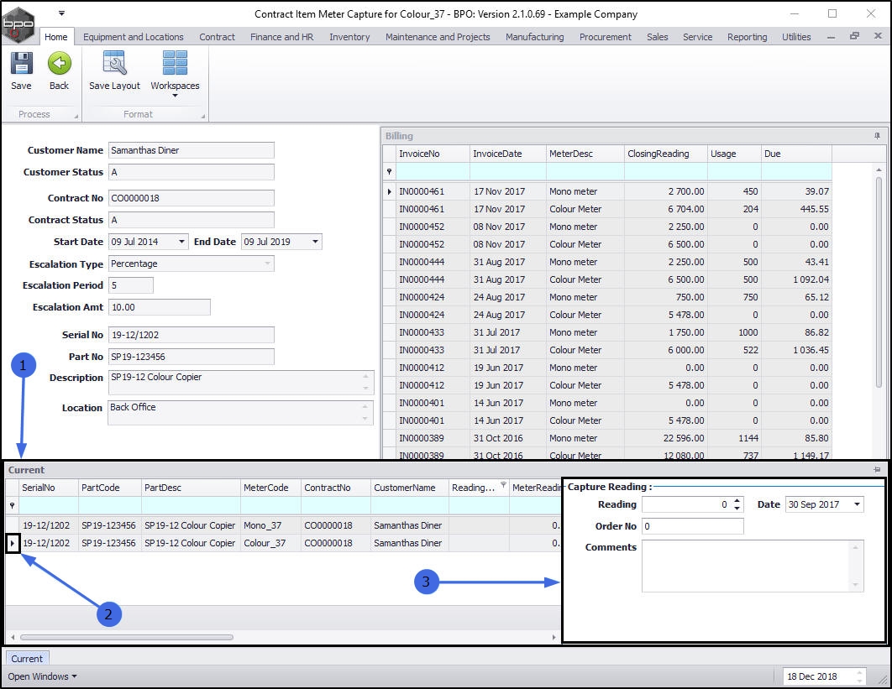
Task: Open the Inventory ribbon tab
Action: [349, 37]
